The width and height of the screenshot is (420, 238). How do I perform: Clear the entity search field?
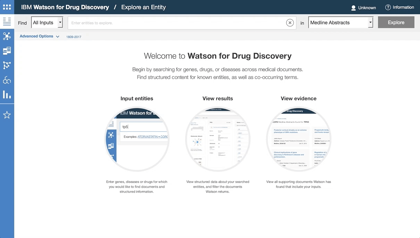(290, 23)
